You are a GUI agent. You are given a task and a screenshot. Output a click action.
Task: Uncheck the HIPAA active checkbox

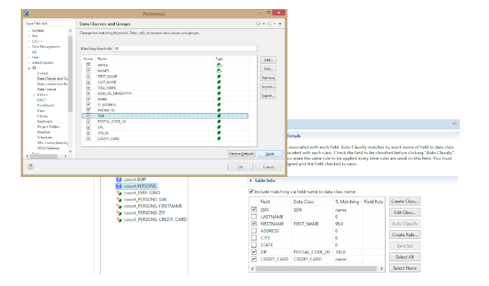[x=88, y=65]
